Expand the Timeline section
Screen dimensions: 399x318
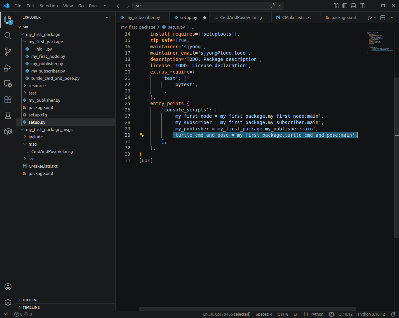[66, 307]
